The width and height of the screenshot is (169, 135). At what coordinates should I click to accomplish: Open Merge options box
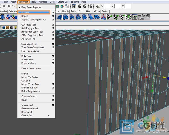pos(53,73)
